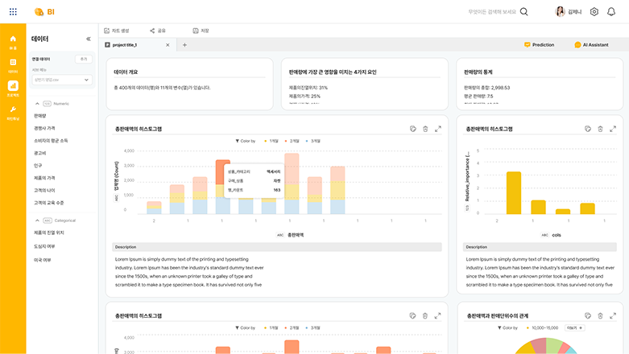
Task: Collapse the Categorical variable group
Action: click(37, 220)
